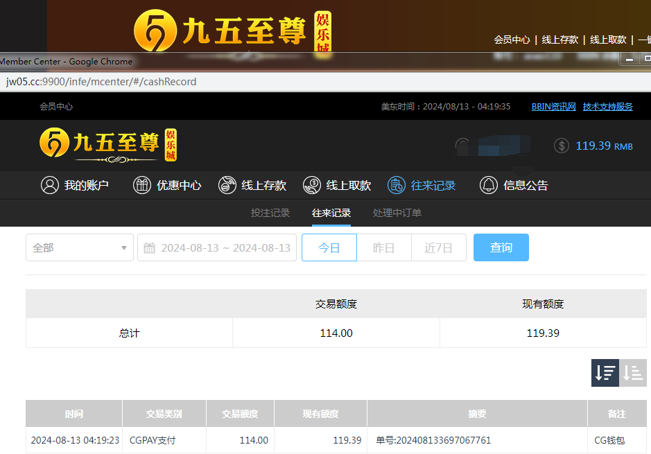Open the 2024-08-13 date range picker

(x=225, y=248)
